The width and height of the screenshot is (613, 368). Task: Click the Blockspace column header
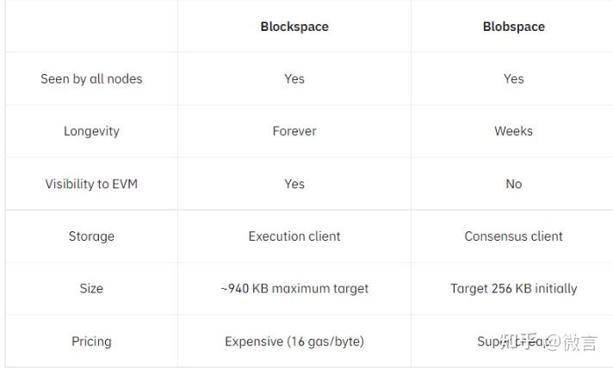[x=294, y=27]
